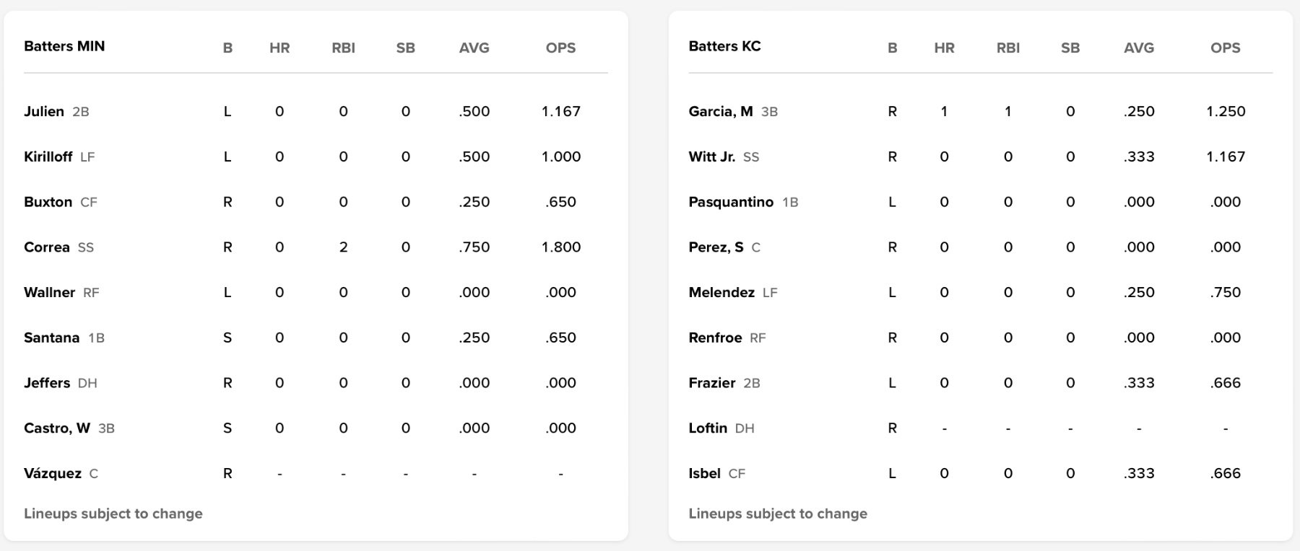Click Vázquez catcher name
This screenshot has height=551, width=1300.
(x=53, y=474)
